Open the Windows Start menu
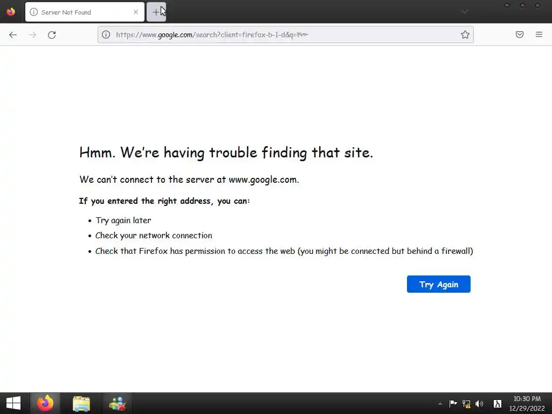Screen dimensions: 552x414 [x=13, y=403]
